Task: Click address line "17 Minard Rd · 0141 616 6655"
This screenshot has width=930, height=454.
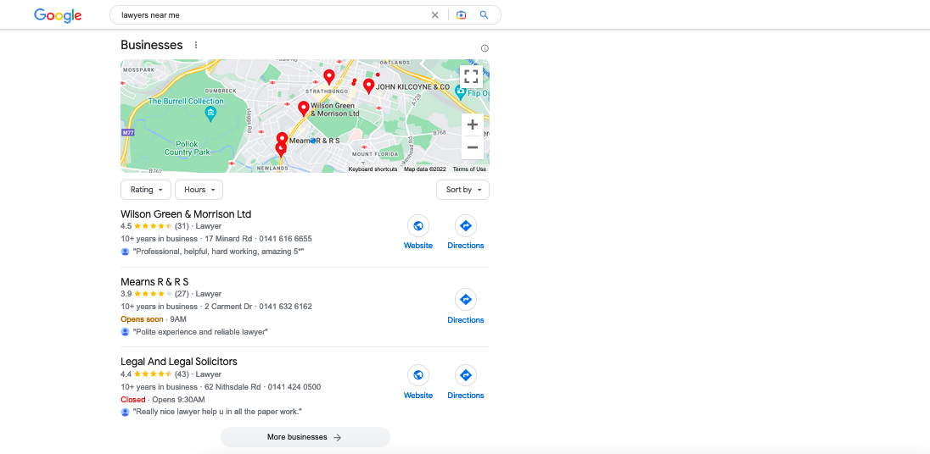Action: point(259,239)
